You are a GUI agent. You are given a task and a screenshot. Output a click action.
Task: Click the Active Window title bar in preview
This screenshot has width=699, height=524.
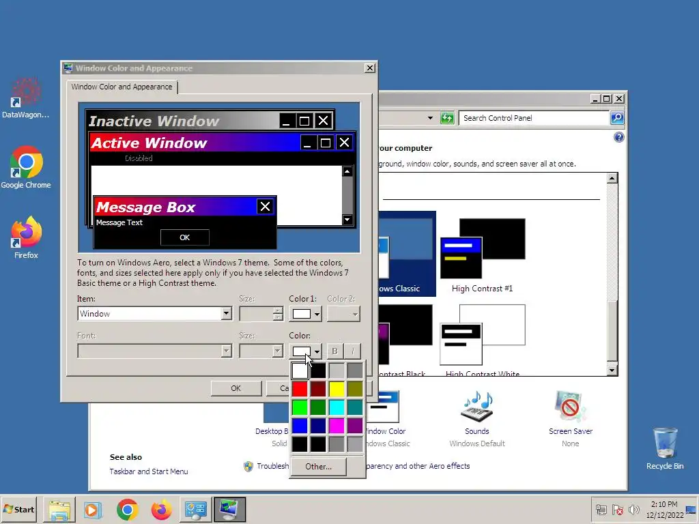[x=195, y=143]
